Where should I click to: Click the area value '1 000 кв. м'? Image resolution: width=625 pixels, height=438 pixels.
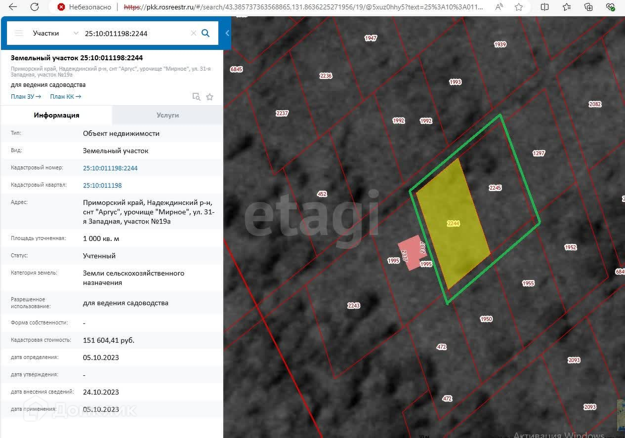pyautogui.click(x=101, y=239)
